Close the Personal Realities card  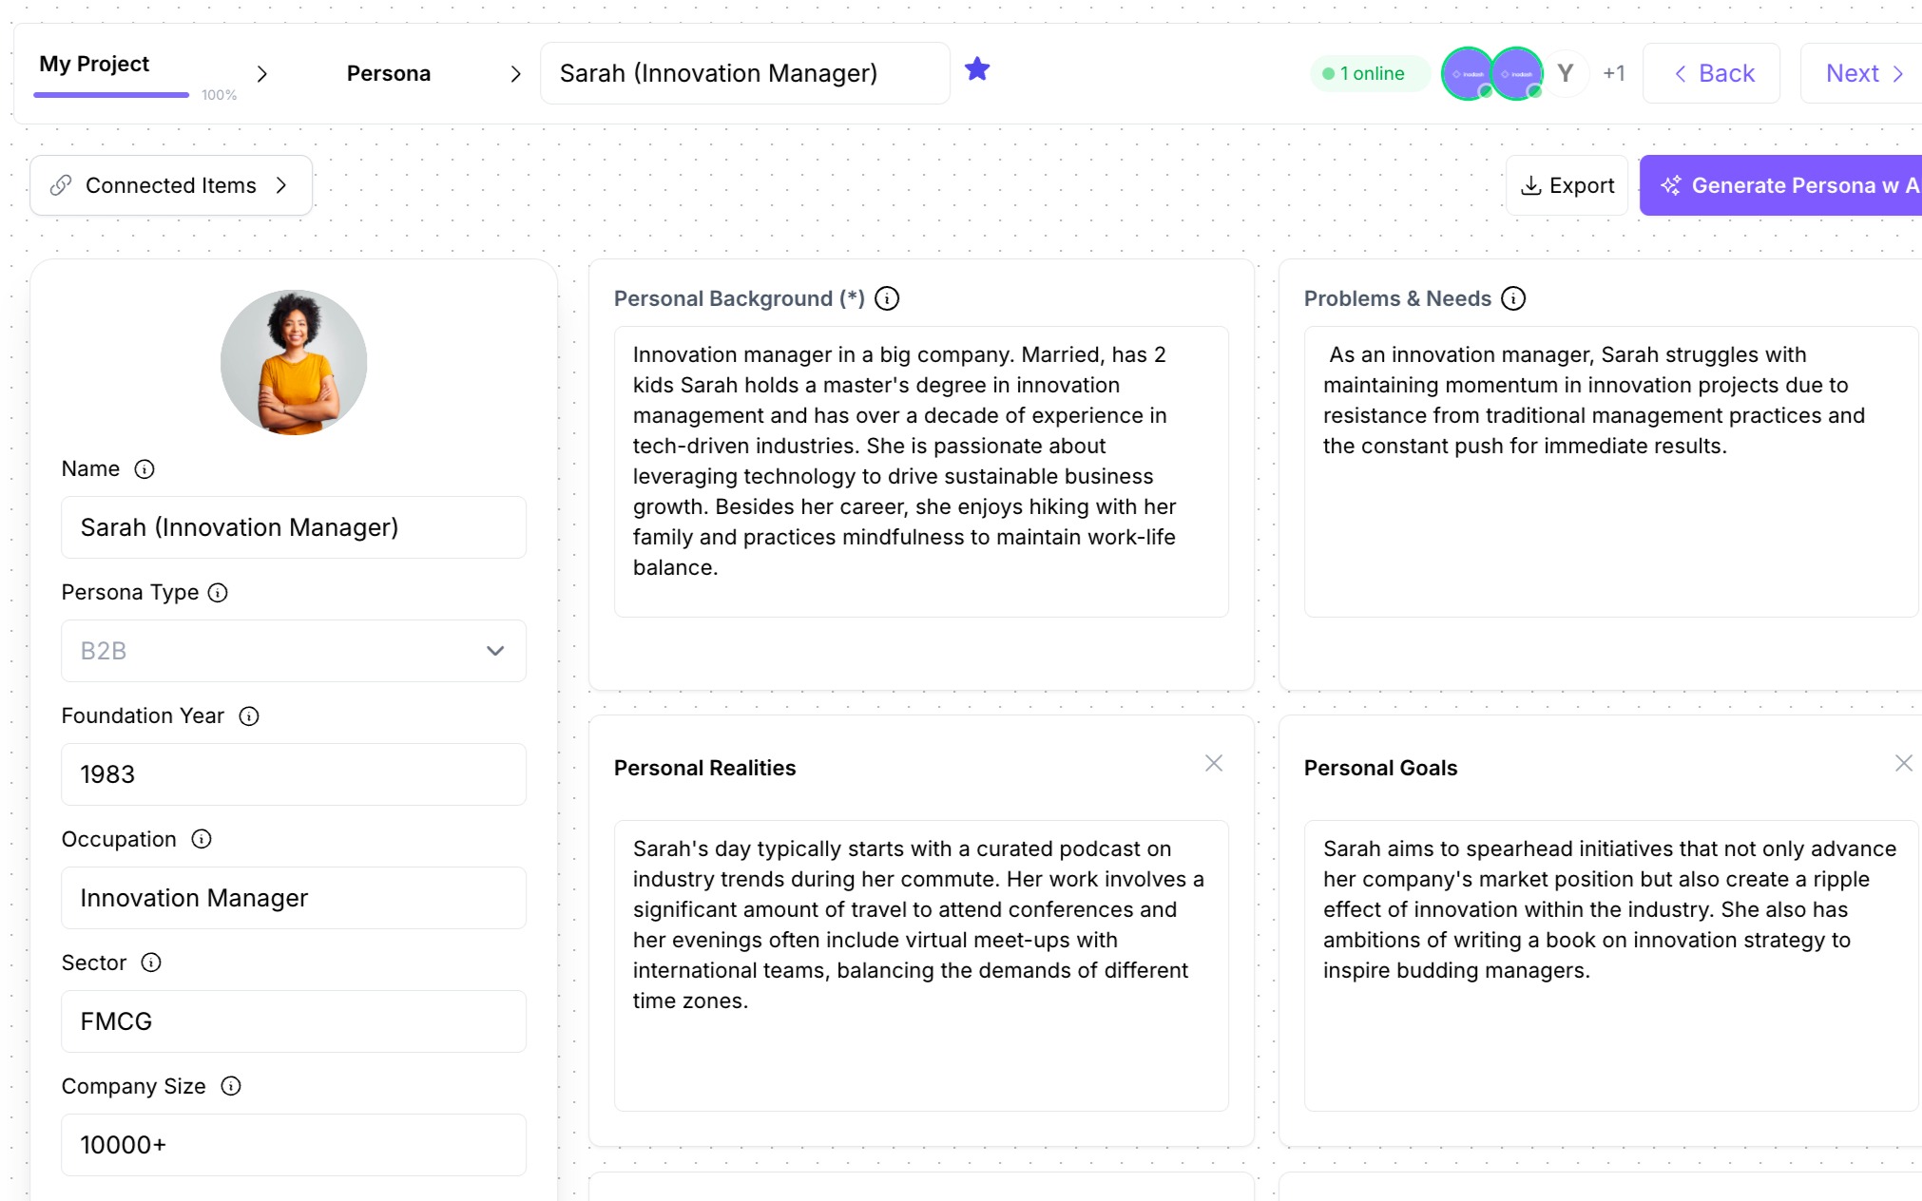pyautogui.click(x=1214, y=763)
